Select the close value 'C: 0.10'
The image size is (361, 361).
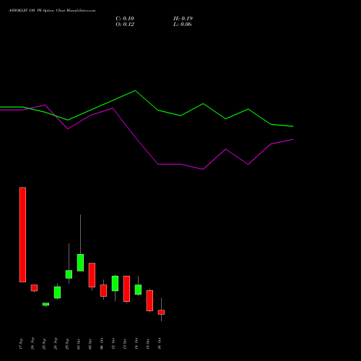[x=125, y=19]
